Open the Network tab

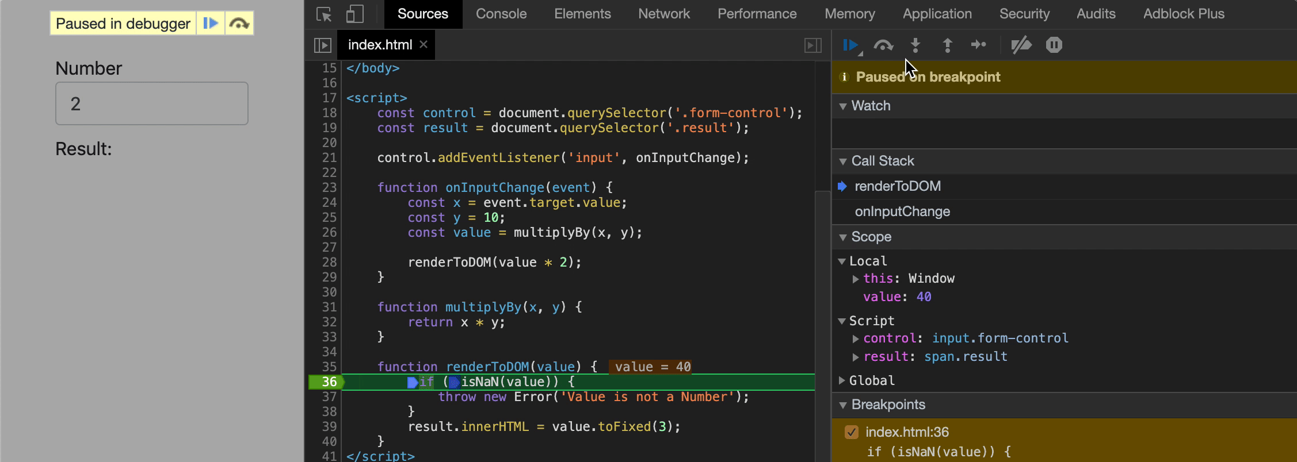(x=663, y=14)
